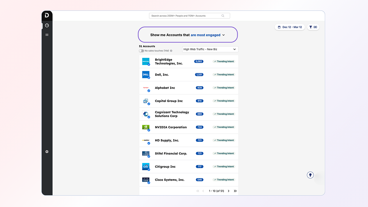Click into the search across People and Accounts field
This screenshot has height=207, width=368.
[x=189, y=16]
